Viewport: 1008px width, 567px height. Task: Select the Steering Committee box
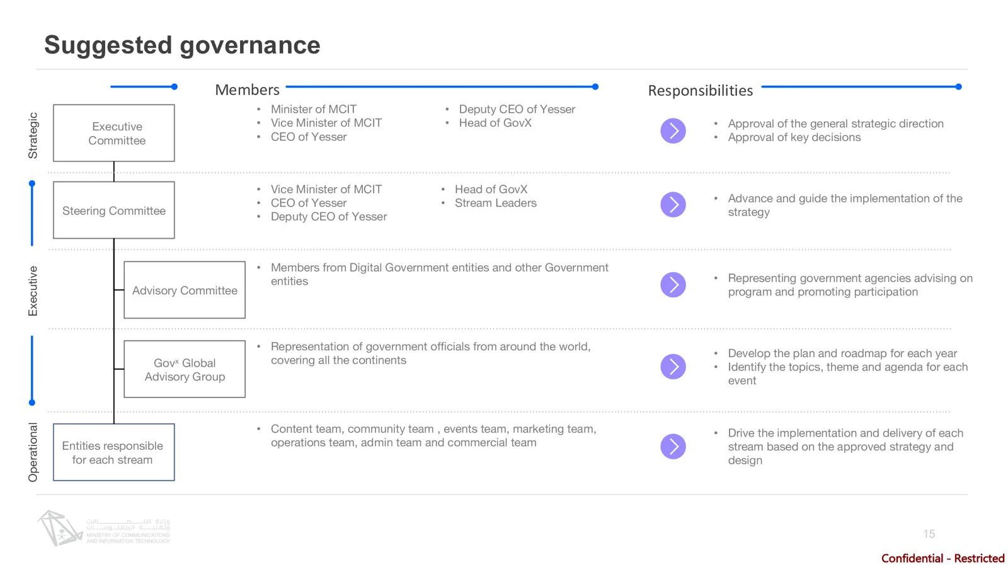[114, 210]
